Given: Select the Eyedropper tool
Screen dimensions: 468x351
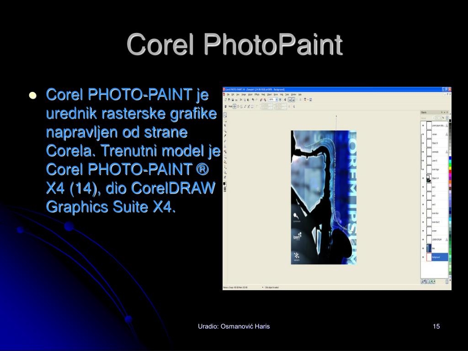Looking at the screenshot, I should point(225,135).
